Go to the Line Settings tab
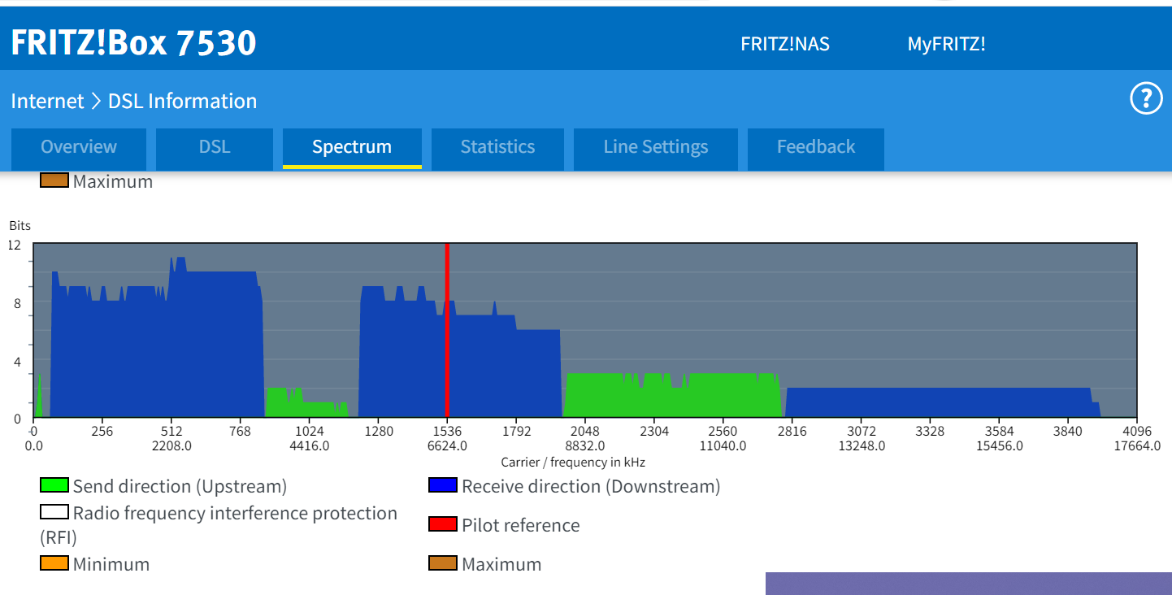1172x595 pixels. 655,147
